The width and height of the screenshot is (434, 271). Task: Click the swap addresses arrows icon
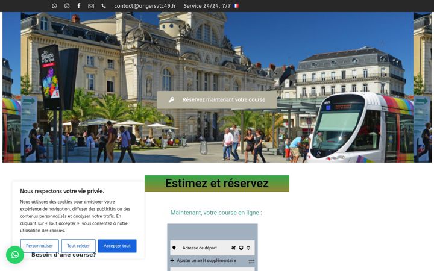click(x=251, y=261)
